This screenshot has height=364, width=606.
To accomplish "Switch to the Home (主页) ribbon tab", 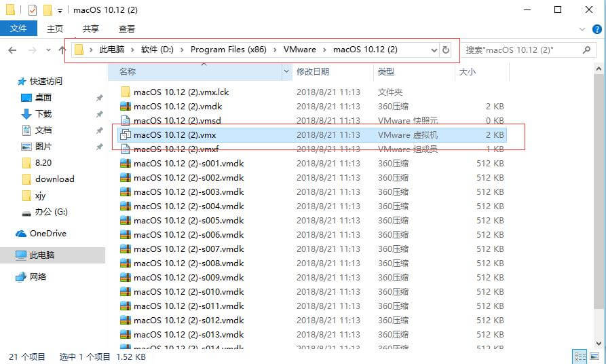I will click(x=55, y=29).
